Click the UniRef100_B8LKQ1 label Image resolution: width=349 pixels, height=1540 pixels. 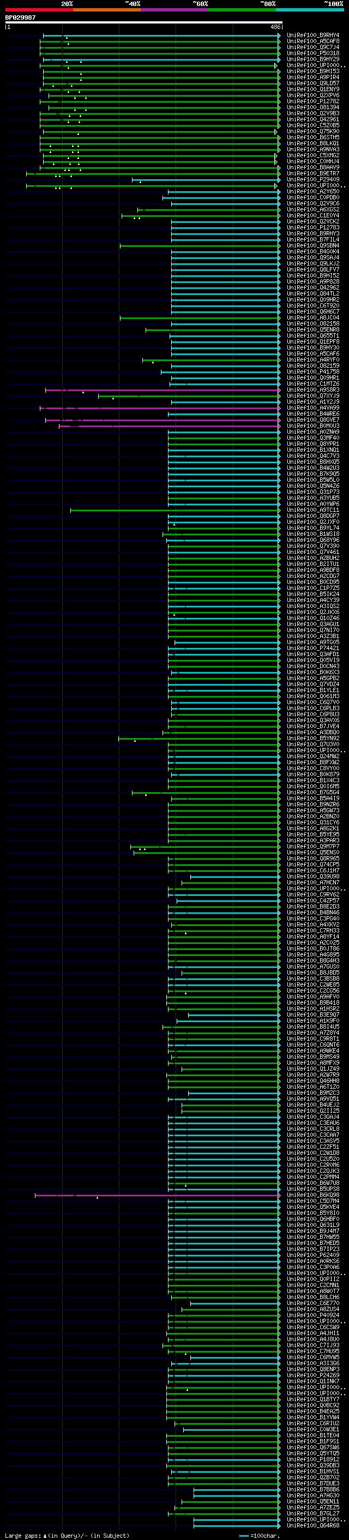click(x=313, y=144)
